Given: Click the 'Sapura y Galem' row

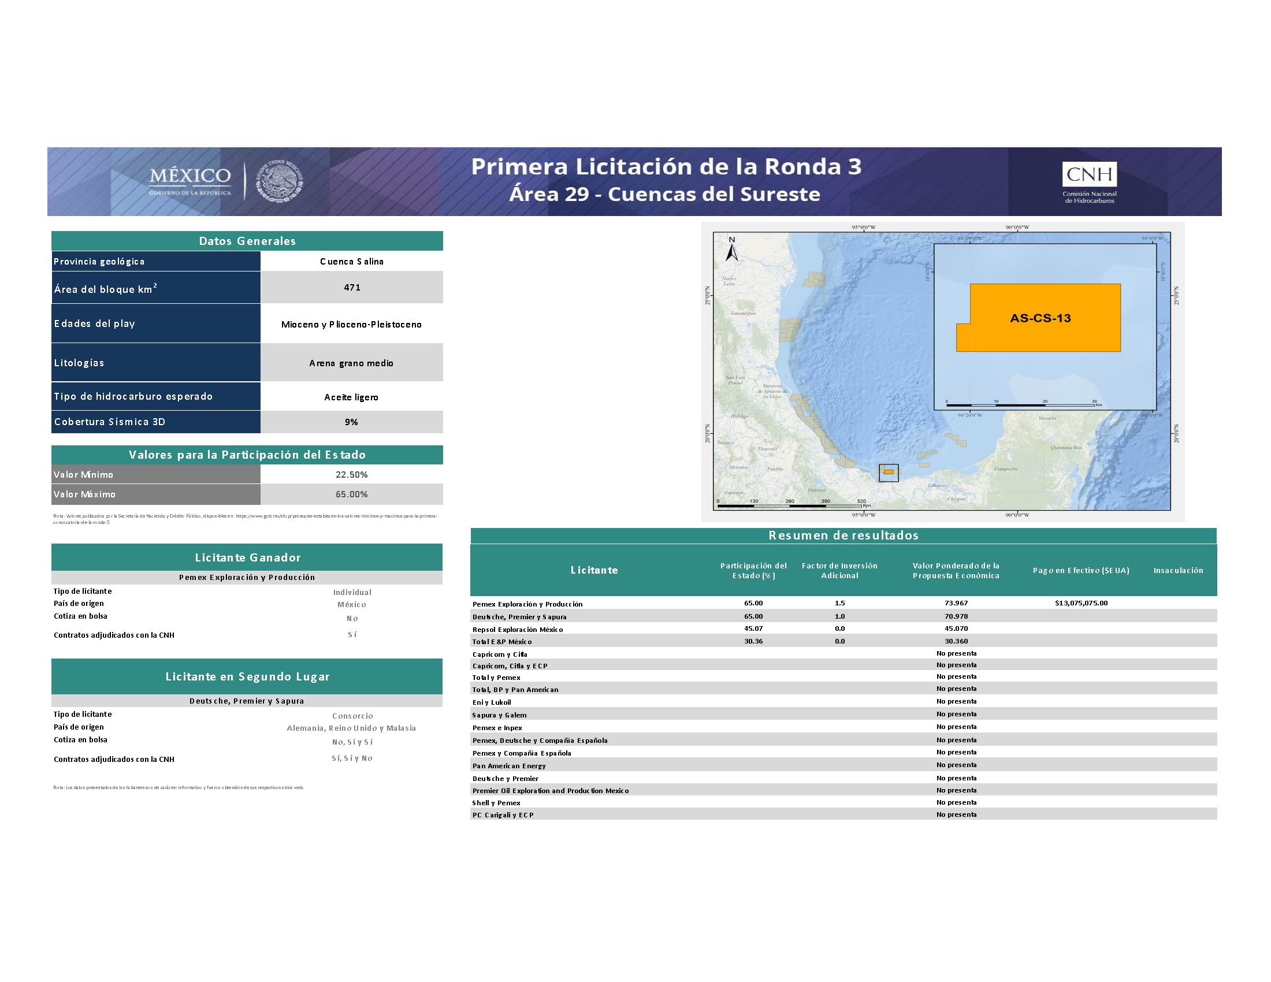Looking at the screenshot, I should point(843,715).
